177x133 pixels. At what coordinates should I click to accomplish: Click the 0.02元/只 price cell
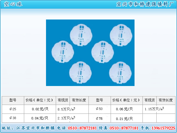(40, 109)
